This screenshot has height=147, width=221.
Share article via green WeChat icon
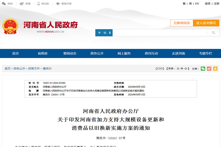pos(203,69)
